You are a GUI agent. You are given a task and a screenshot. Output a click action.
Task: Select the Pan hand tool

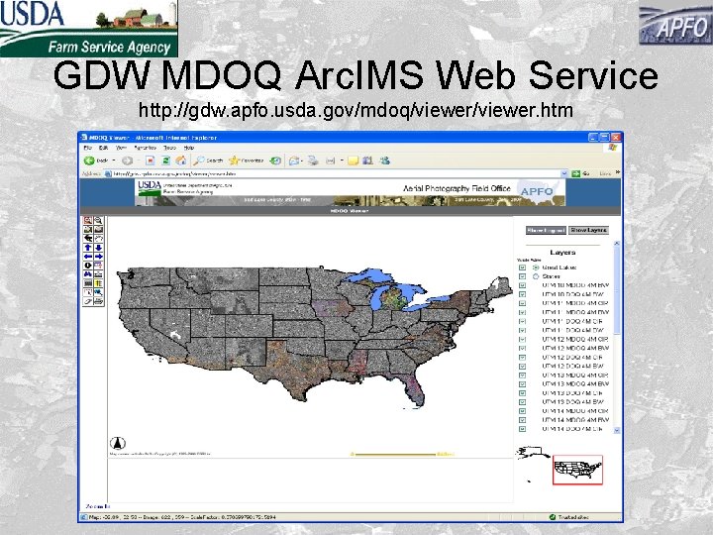[98, 239]
